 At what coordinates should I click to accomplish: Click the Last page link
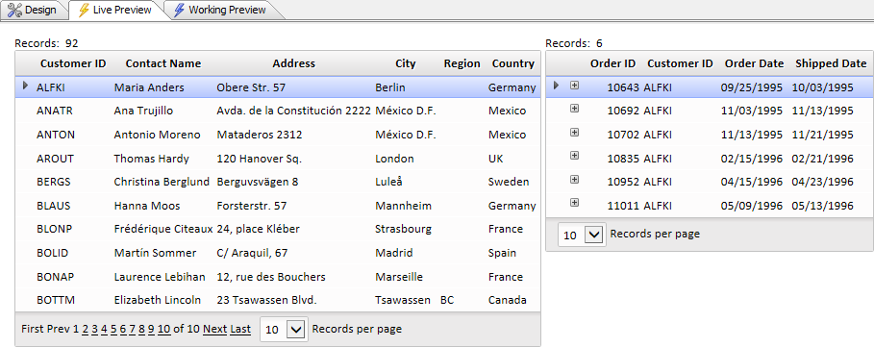(x=240, y=329)
